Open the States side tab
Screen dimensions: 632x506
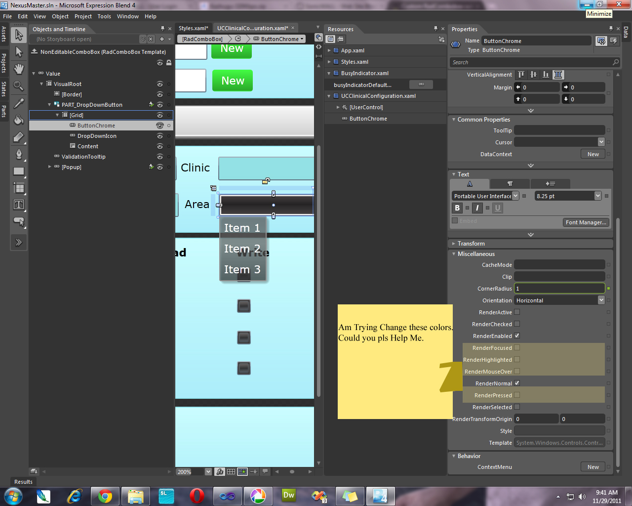pyautogui.click(x=3, y=89)
